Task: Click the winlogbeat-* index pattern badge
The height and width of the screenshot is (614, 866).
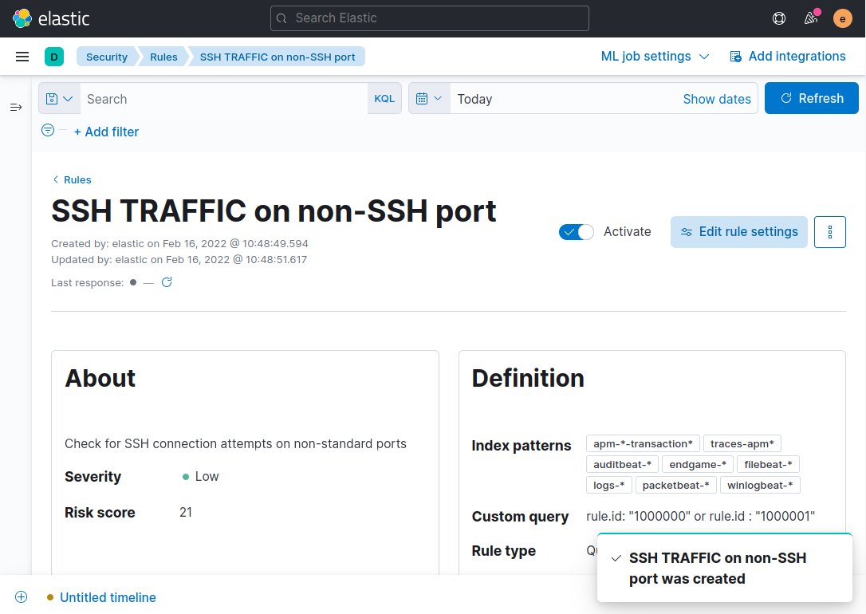Action: (x=760, y=486)
